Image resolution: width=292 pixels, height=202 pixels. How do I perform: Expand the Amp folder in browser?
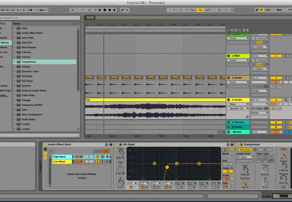point(15,28)
